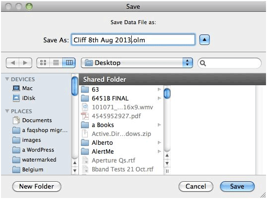The width and height of the screenshot is (267, 199).
Task: Click the New Folder button
Action: [x=37, y=186]
